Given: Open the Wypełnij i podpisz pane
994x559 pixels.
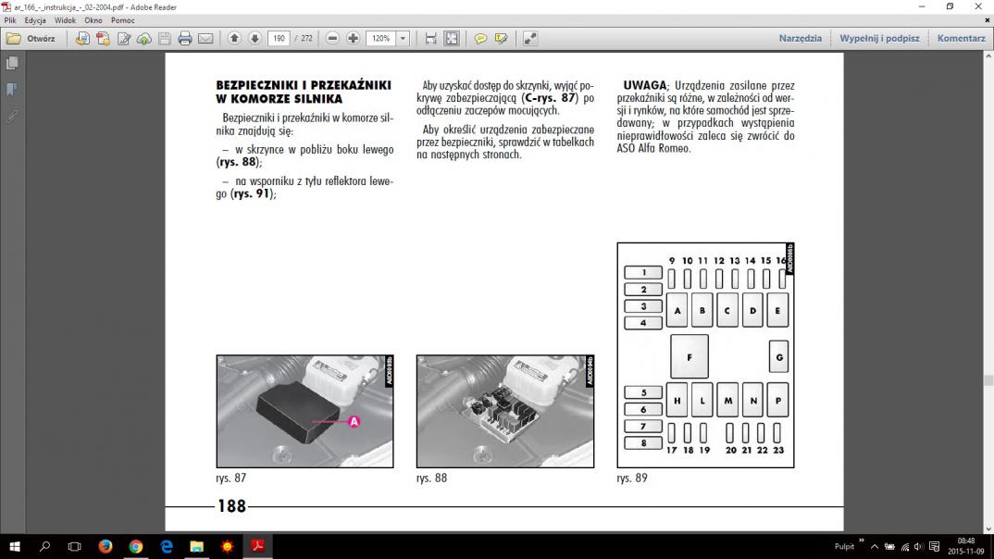Looking at the screenshot, I should [879, 39].
